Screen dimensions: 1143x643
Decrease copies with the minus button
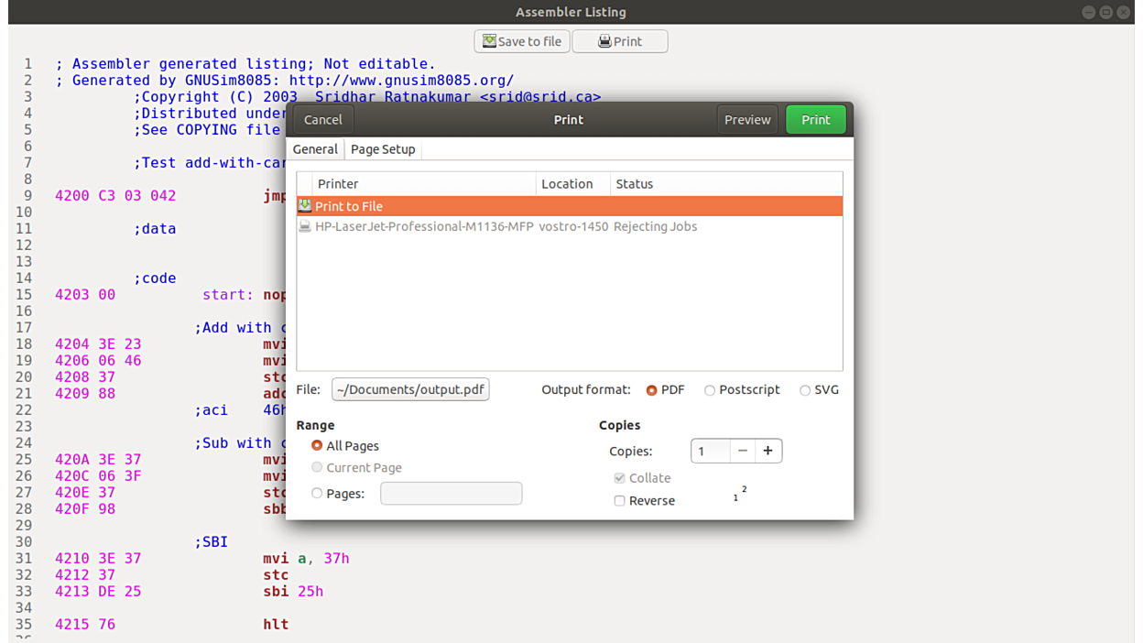point(743,451)
